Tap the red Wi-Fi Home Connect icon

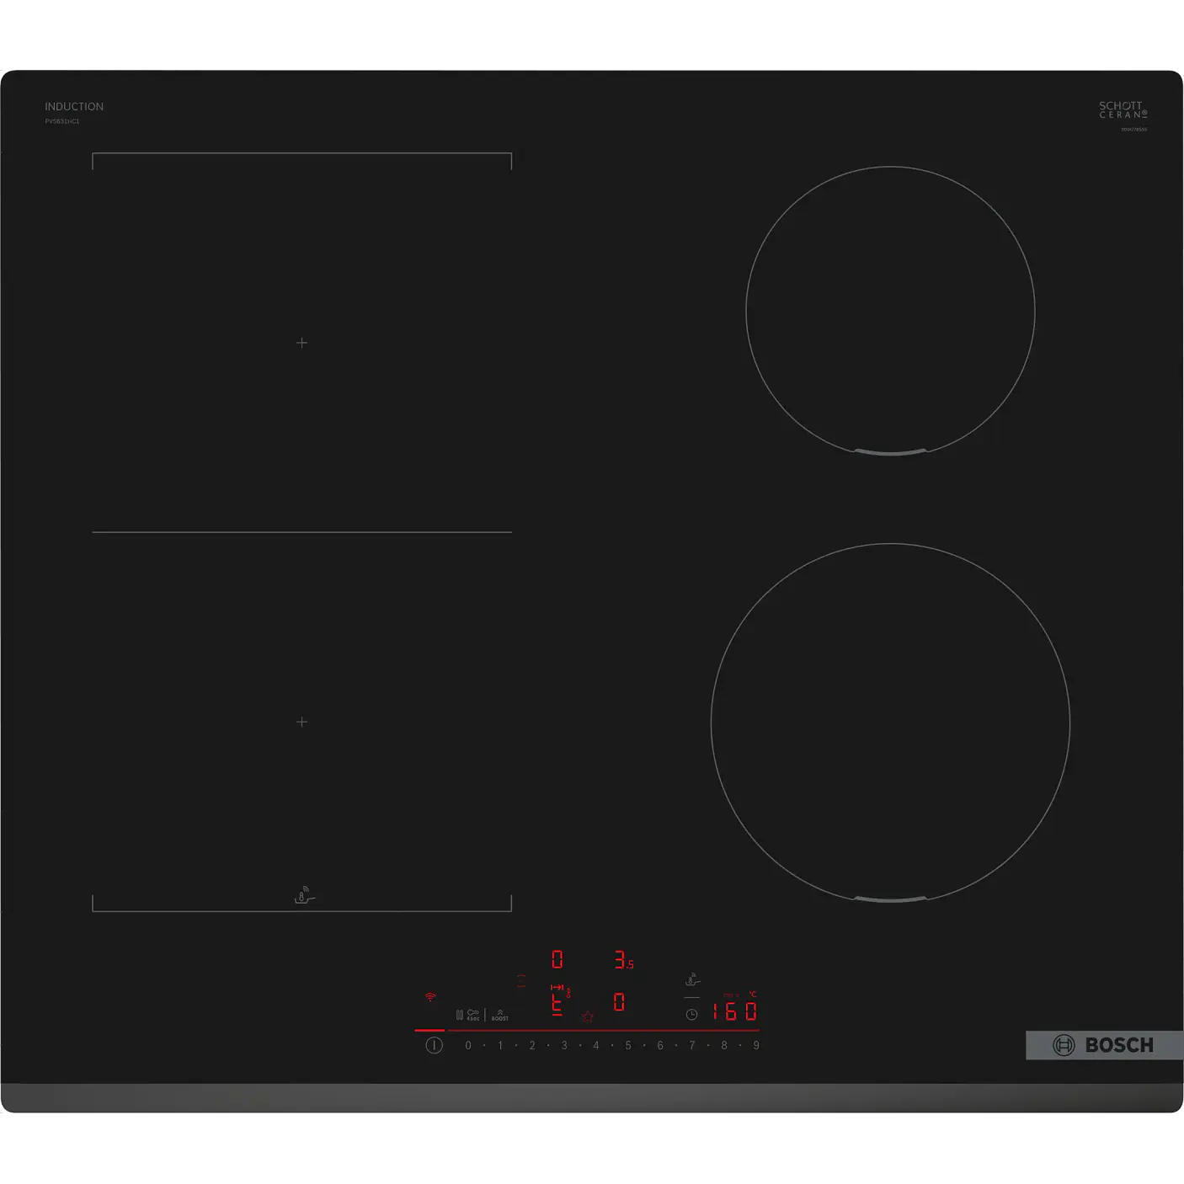coord(430,997)
